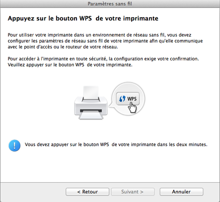The image size is (220, 202).
Task: Click the line starting Pour accéder à l'imprimante
Action: [103, 59]
